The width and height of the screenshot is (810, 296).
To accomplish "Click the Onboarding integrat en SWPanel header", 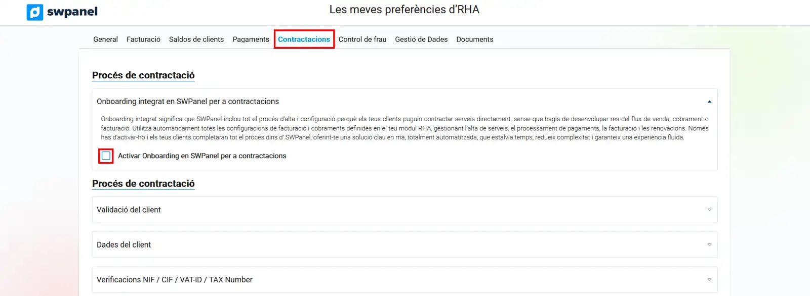I will 188,102.
